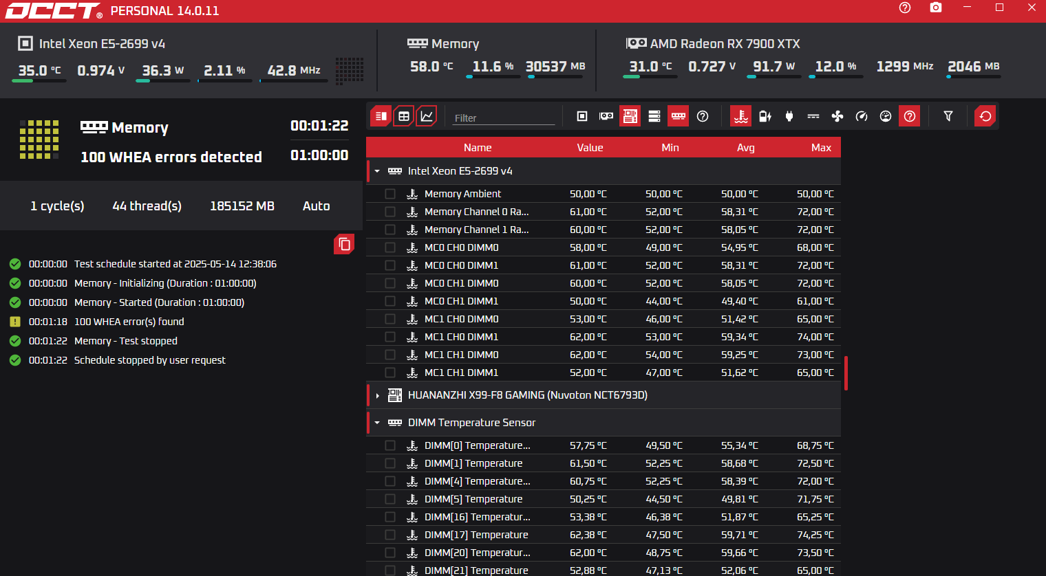Select the Auto instruction set setting

(316, 206)
